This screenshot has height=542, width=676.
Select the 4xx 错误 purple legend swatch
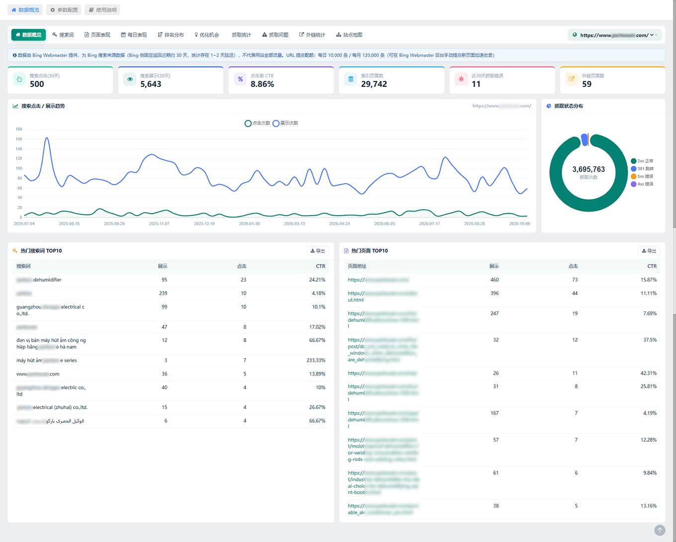pos(634,184)
